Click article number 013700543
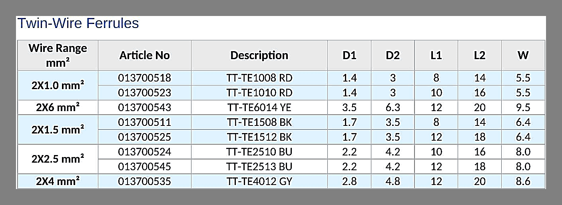This screenshot has height=205, width=562. [x=144, y=107]
